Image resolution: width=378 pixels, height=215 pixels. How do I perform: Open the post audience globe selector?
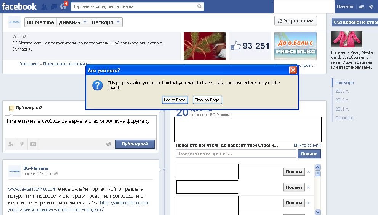click(x=109, y=144)
